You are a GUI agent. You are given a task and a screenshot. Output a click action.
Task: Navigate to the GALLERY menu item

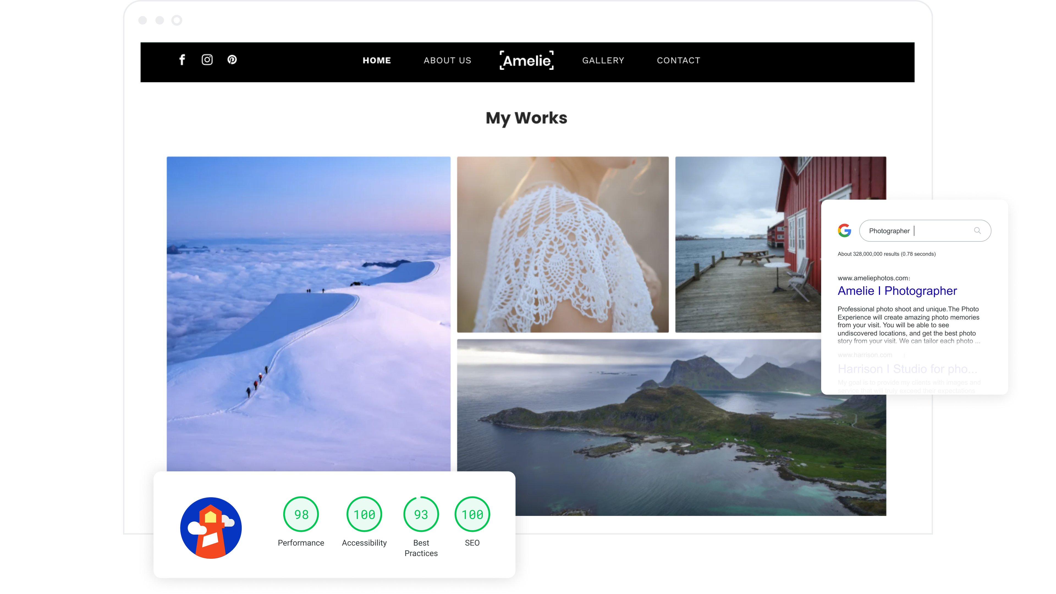(603, 61)
